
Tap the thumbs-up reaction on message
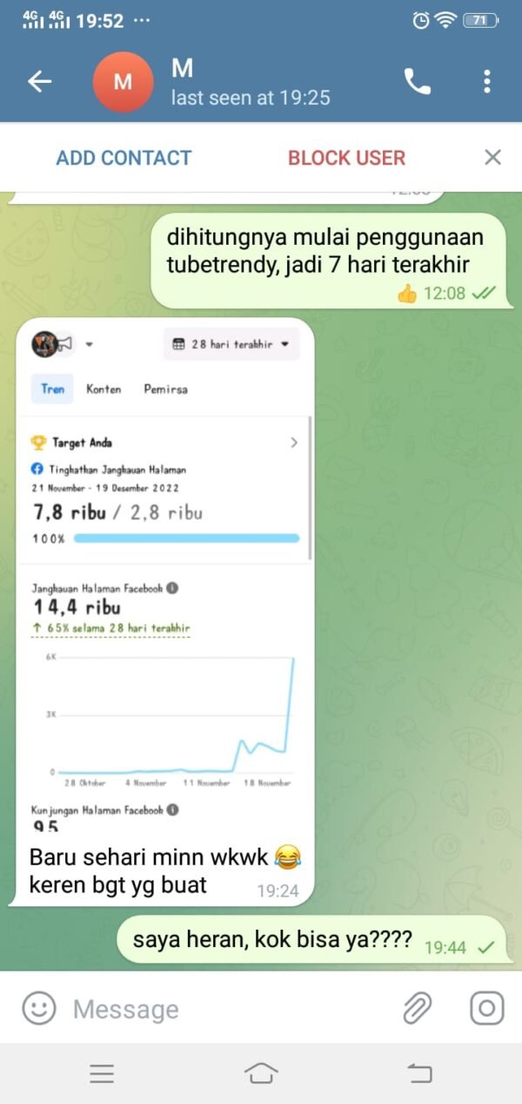406,294
